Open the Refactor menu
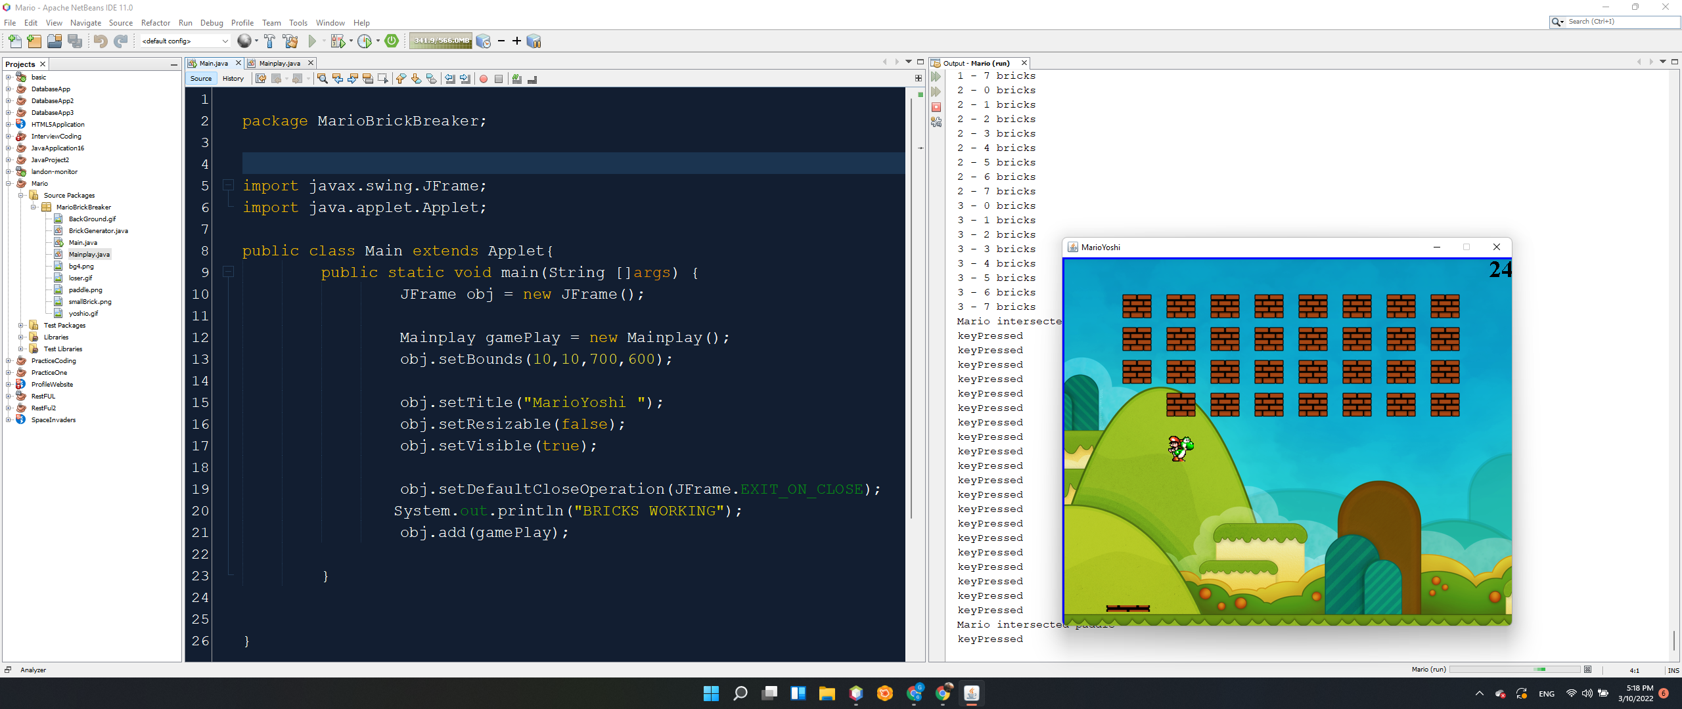1682x709 pixels. (x=156, y=22)
